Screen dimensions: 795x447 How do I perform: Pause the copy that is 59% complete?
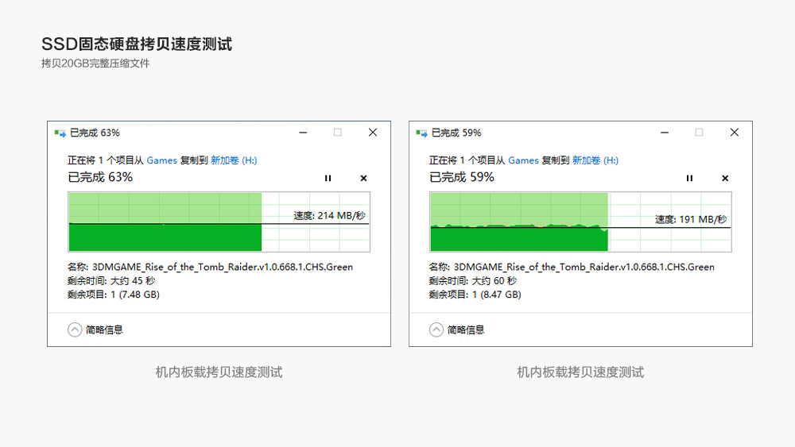pos(689,179)
